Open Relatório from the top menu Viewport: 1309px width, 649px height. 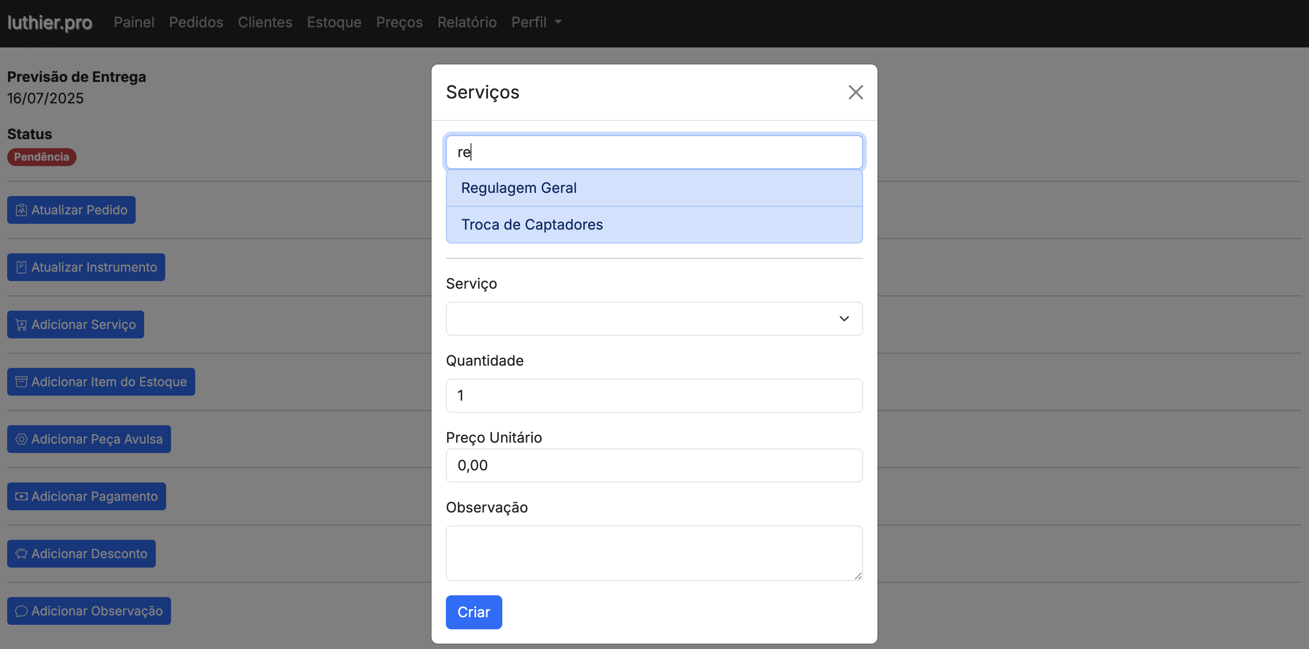[466, 22]
